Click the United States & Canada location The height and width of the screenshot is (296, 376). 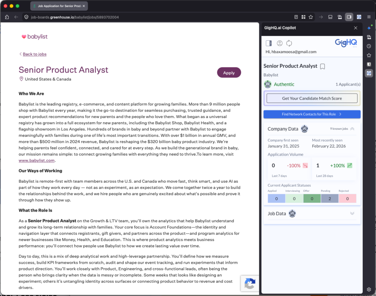tap(48, 79)
